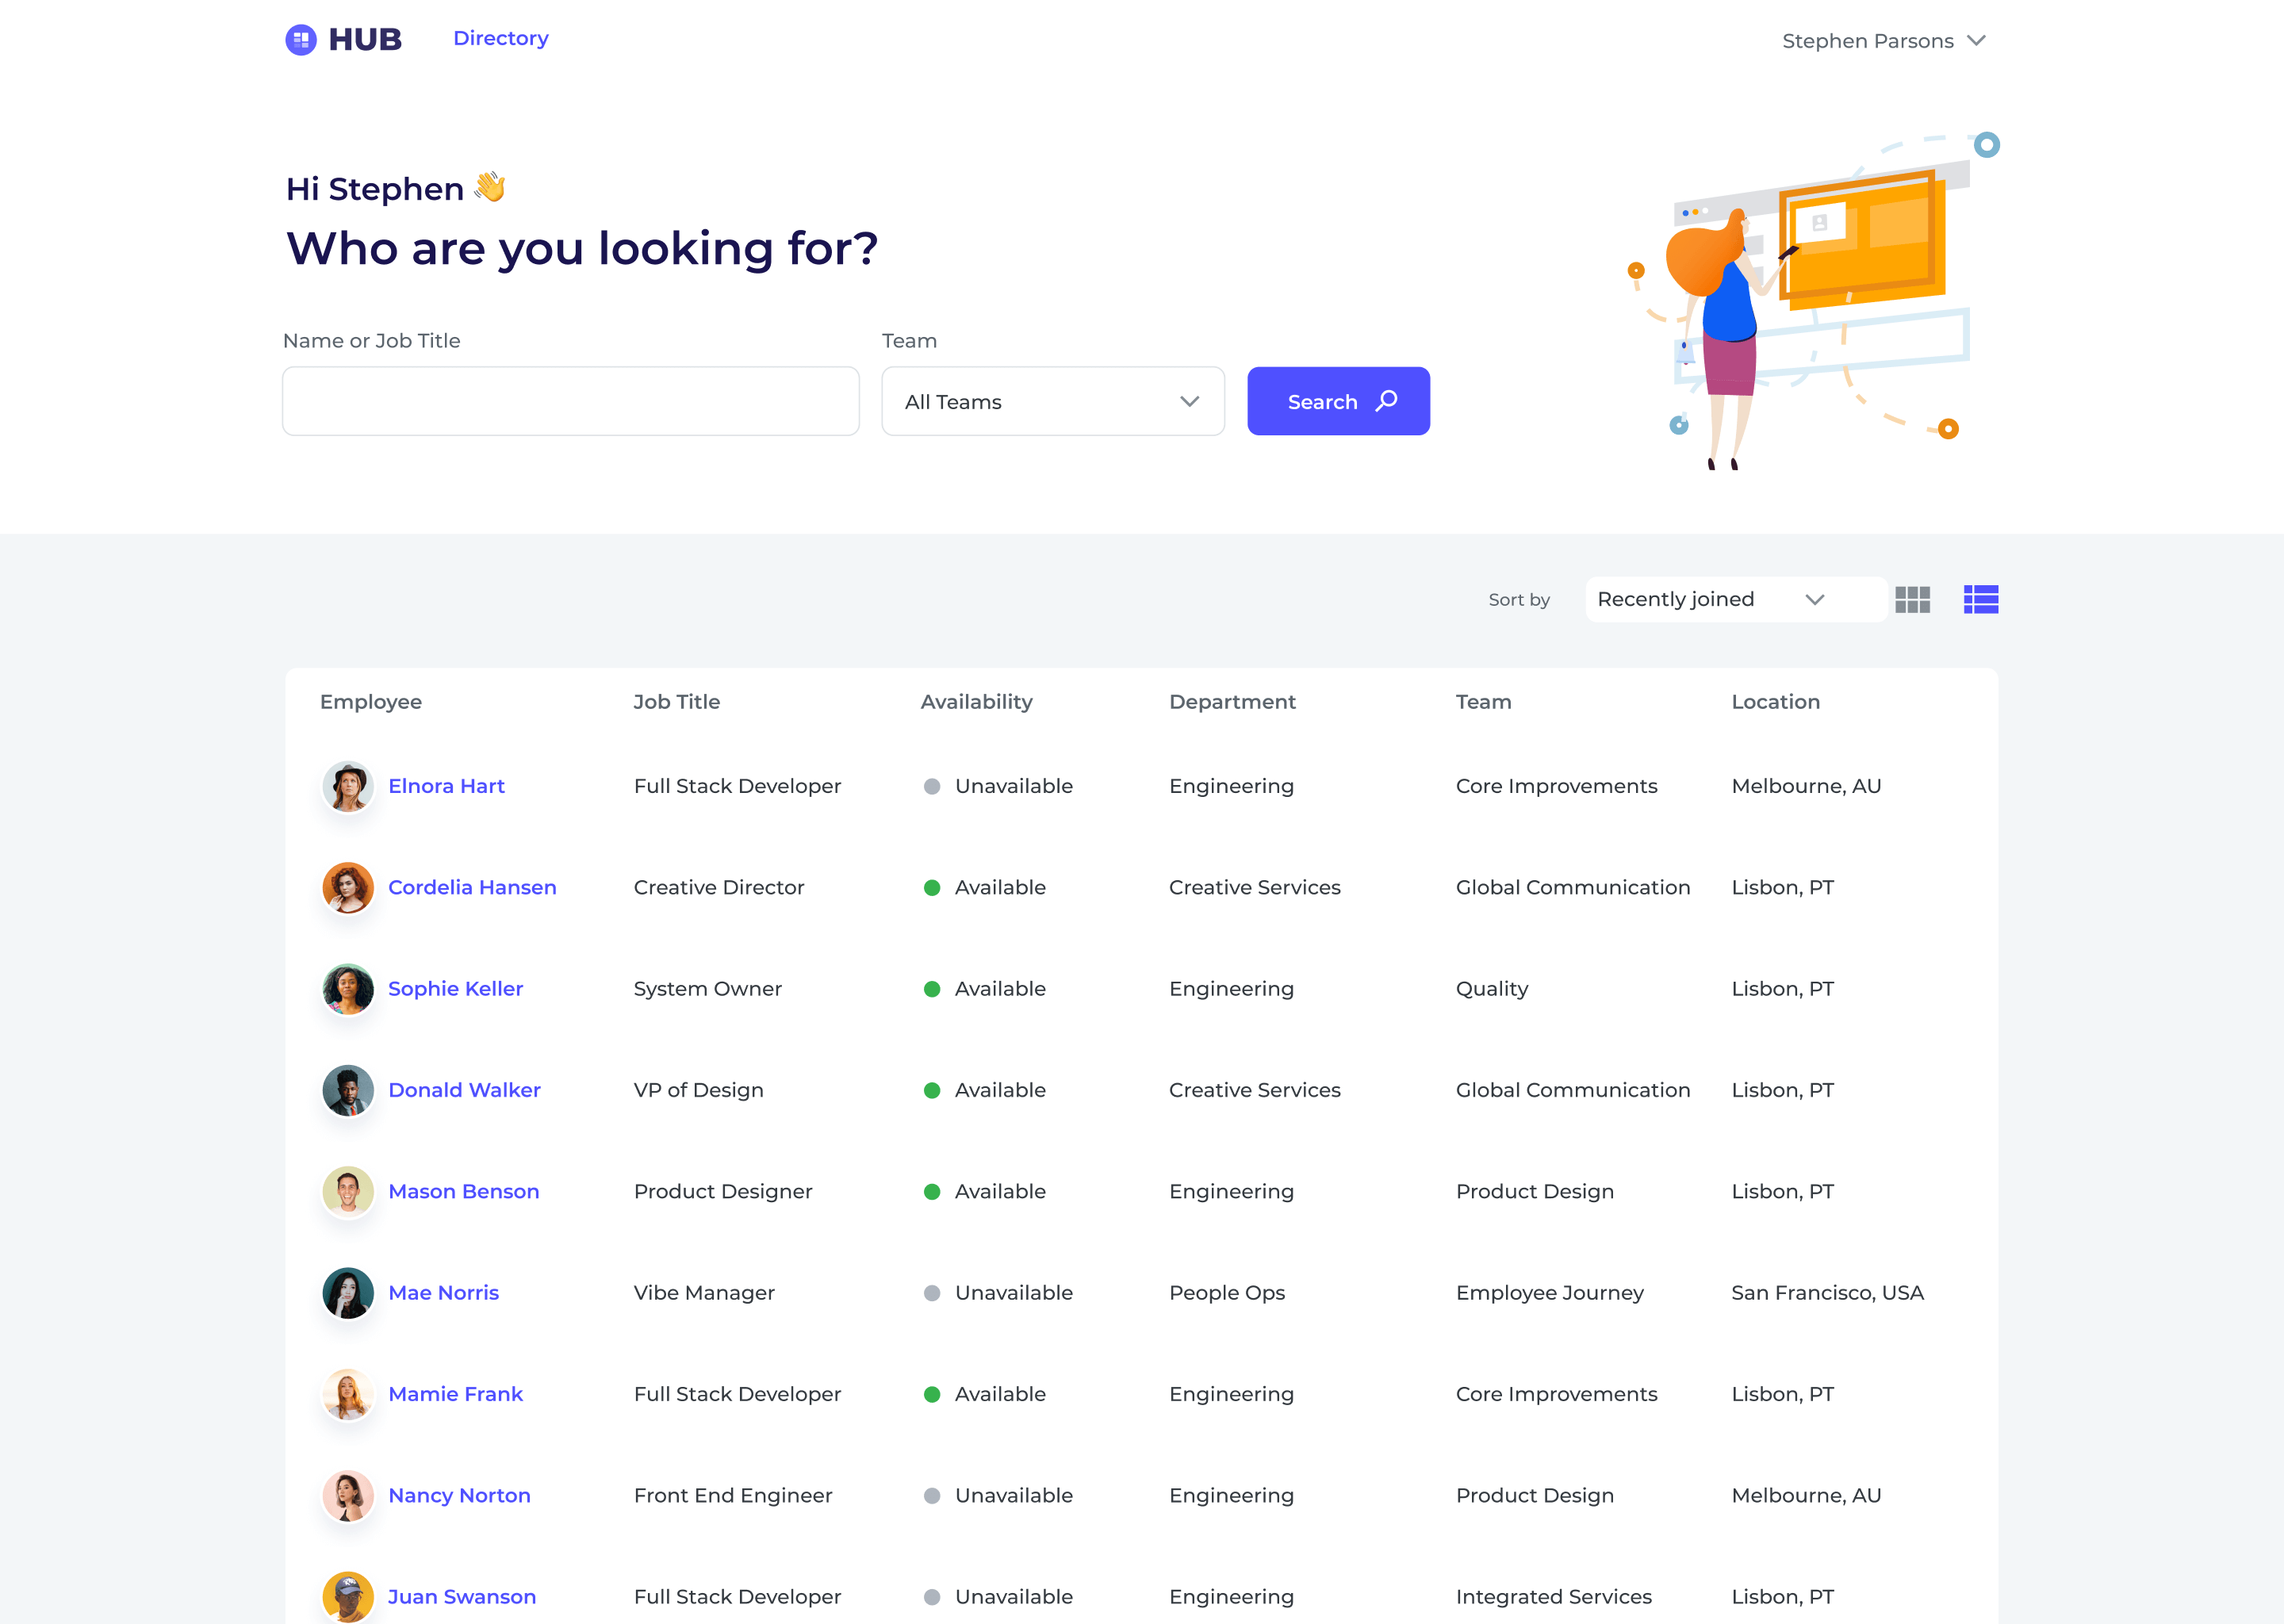The height and width of the screenshot is (1624, 2284).
Task: Open Sophie Keller's profile link
Action: coord(455,989)
